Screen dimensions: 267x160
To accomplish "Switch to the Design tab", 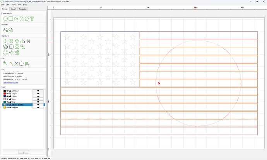I will (x=5, y=9).
